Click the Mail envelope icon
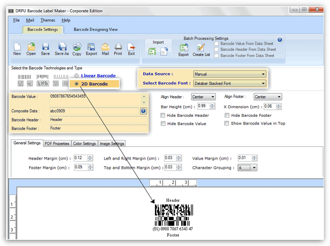Screen dimensions: 330x246 [105, 47]
